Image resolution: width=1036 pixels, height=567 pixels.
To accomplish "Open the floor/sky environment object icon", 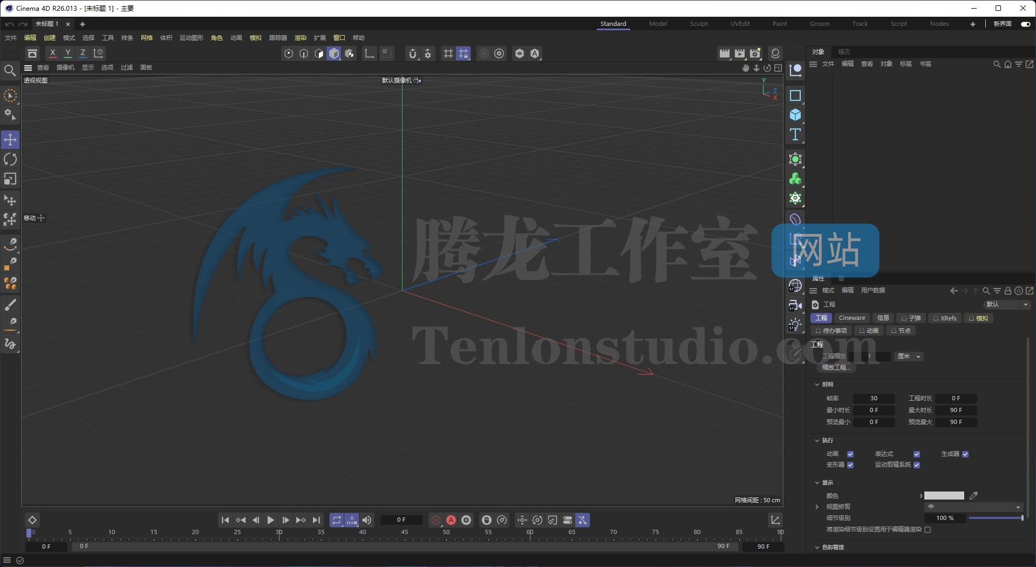I will (x=795, y=286).
